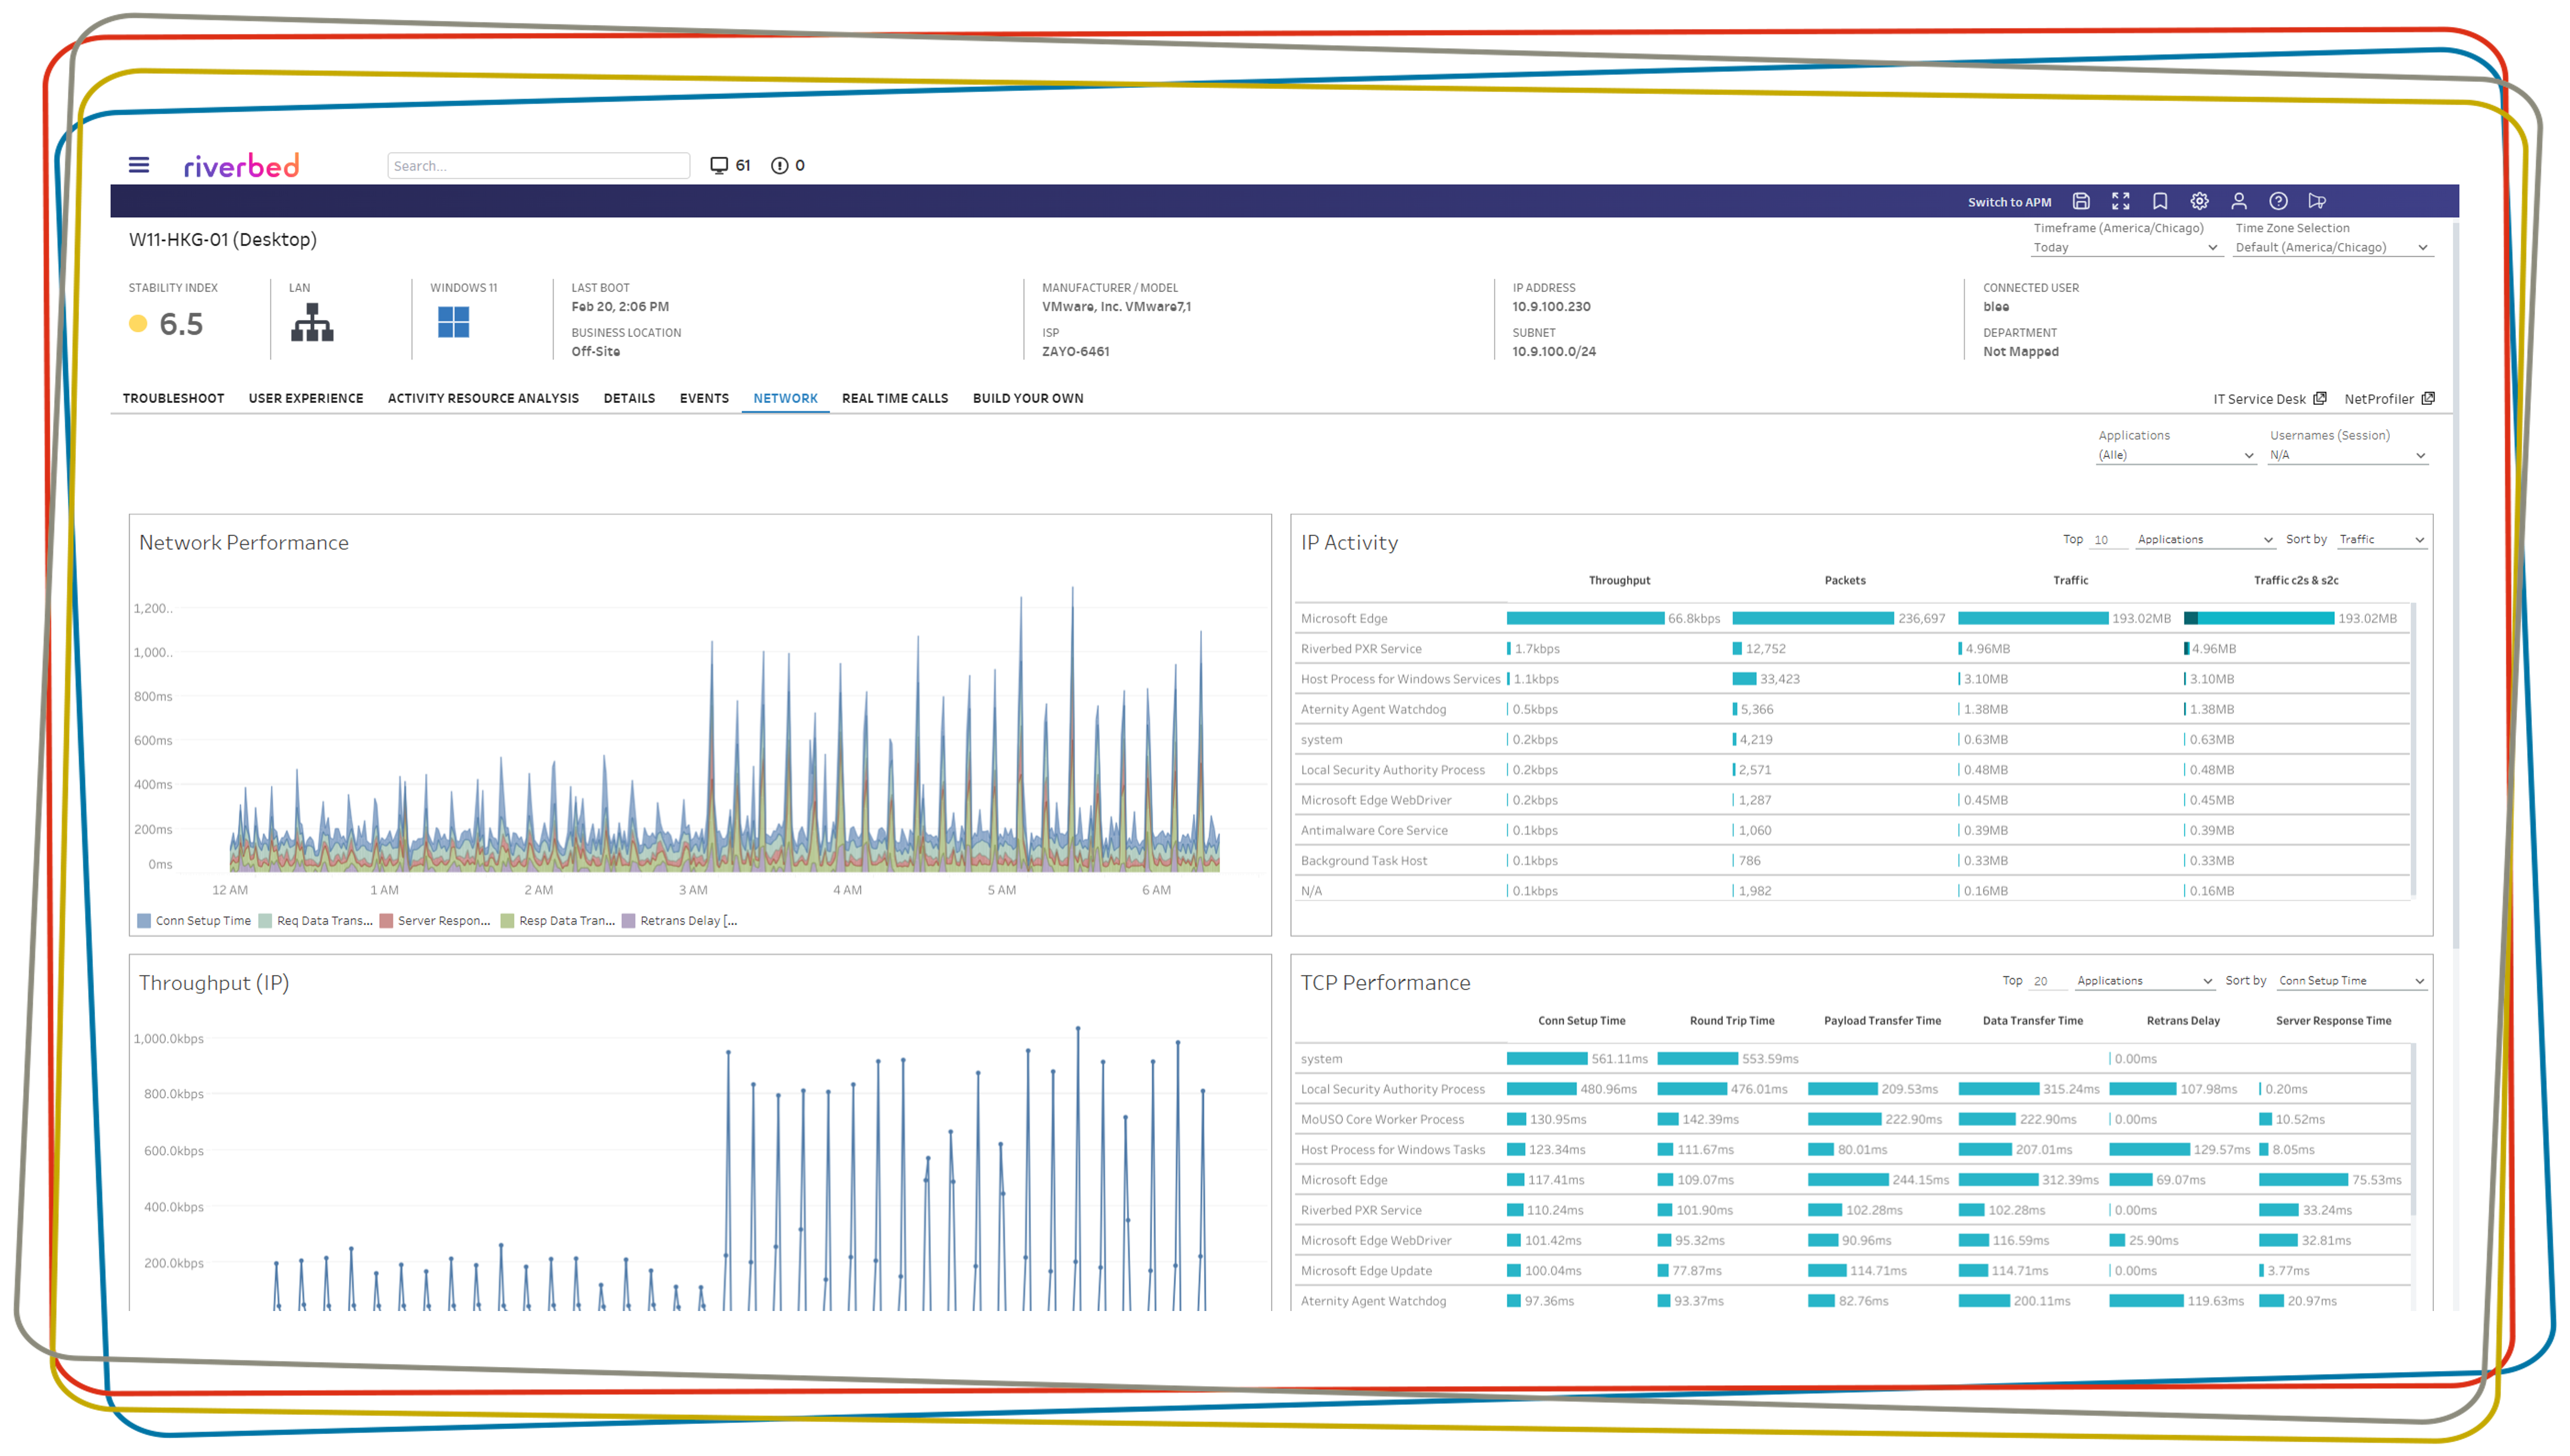Viewport: 2570px width, 1456px height.
Task: Select Host Process for Windows Tasks row
Action: pyautogui.click(x=1852, y=1150)
